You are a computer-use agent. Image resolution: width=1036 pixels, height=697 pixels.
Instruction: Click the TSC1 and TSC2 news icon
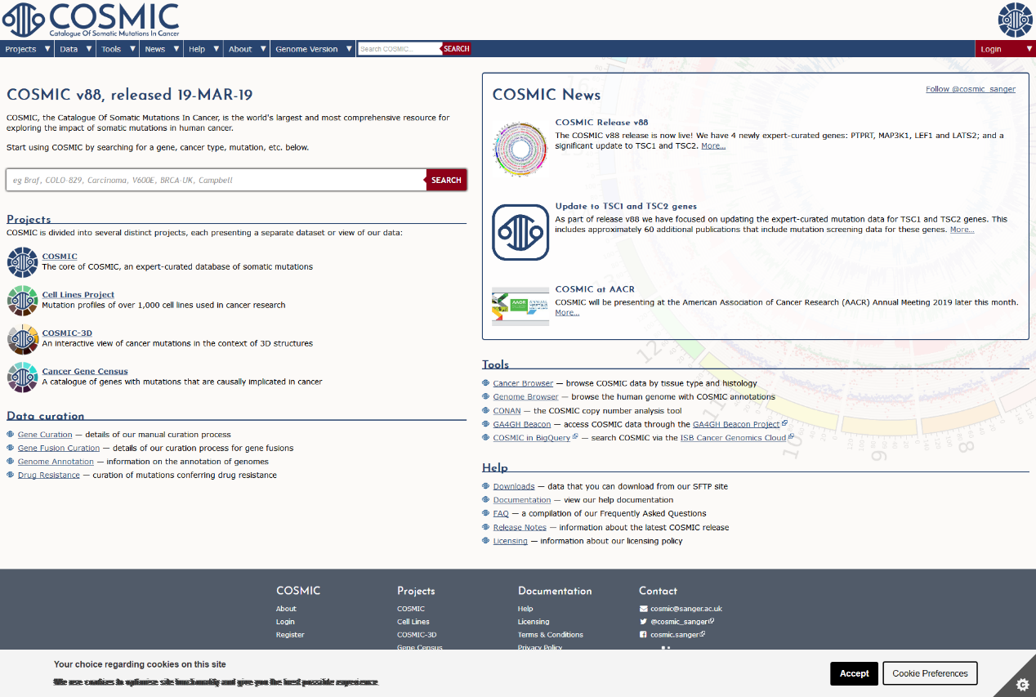(x=520, y=232)
